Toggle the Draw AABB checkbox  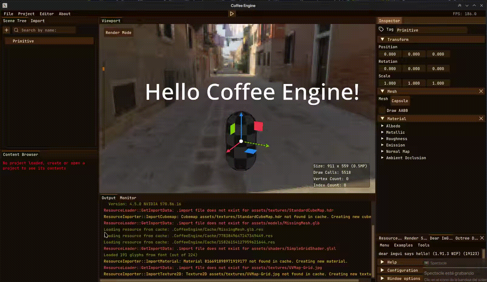point(382,110)
